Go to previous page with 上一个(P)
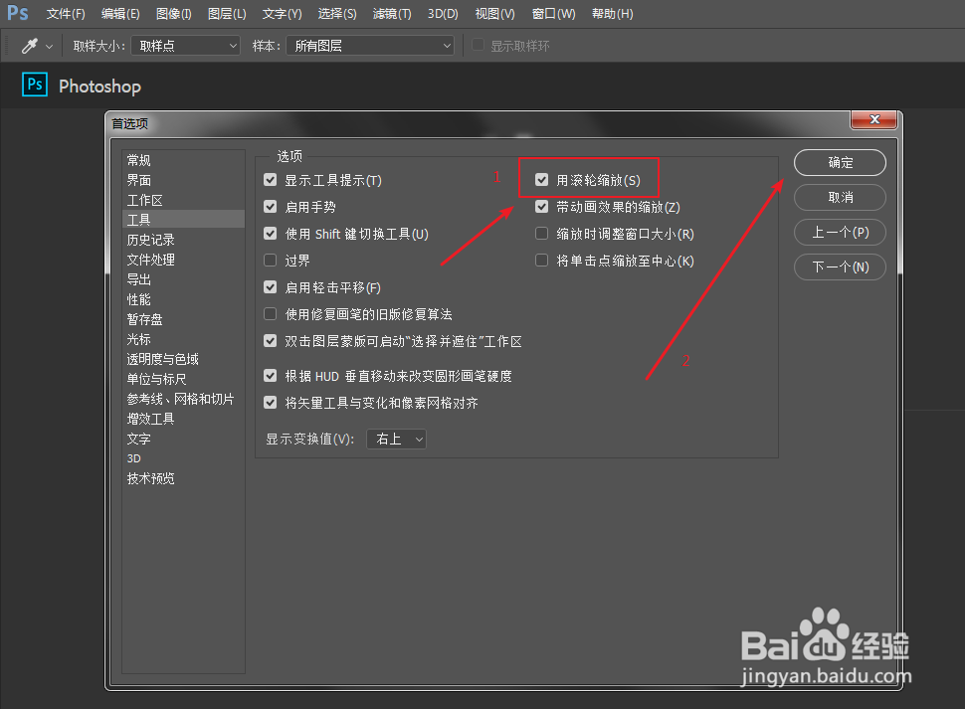Viewport: 965px width, 709px height. (x=840, y=233)
